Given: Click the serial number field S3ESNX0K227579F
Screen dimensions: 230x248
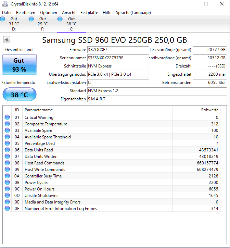Looking at the screenshot, I should pyautogui.click(x=118, y=58).
